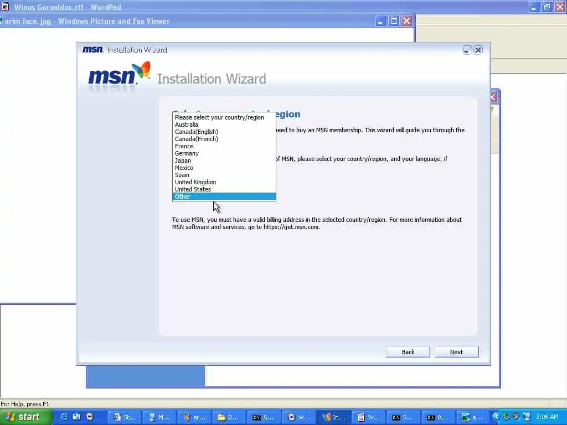Pick France from the dropdown list
This screenshot has height=425, width=567.
(224, 146)
